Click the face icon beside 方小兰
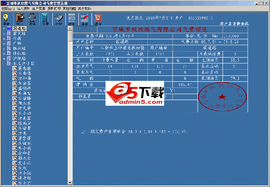 pos(15,183)
